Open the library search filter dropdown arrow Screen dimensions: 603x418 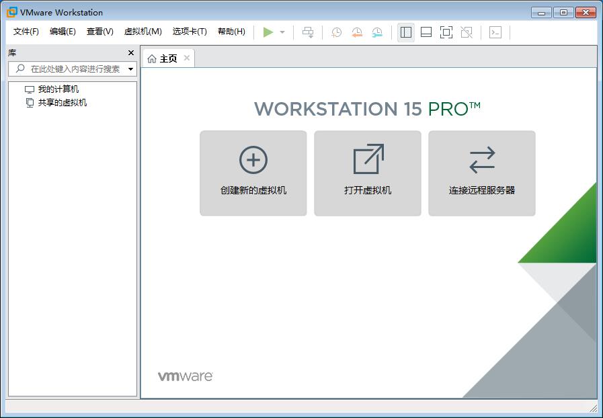131,69
